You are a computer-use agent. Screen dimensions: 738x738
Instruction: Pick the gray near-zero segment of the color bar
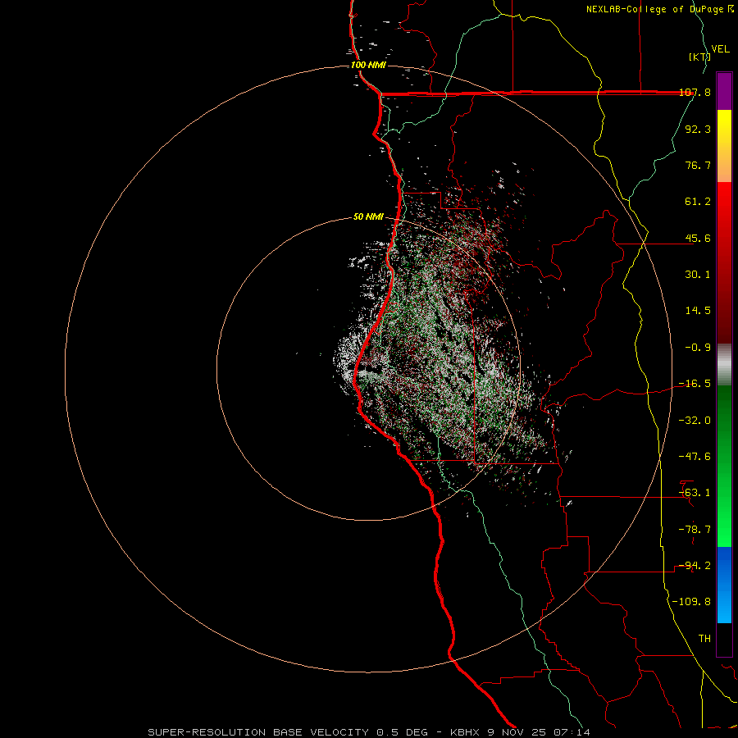coord(724,365)
